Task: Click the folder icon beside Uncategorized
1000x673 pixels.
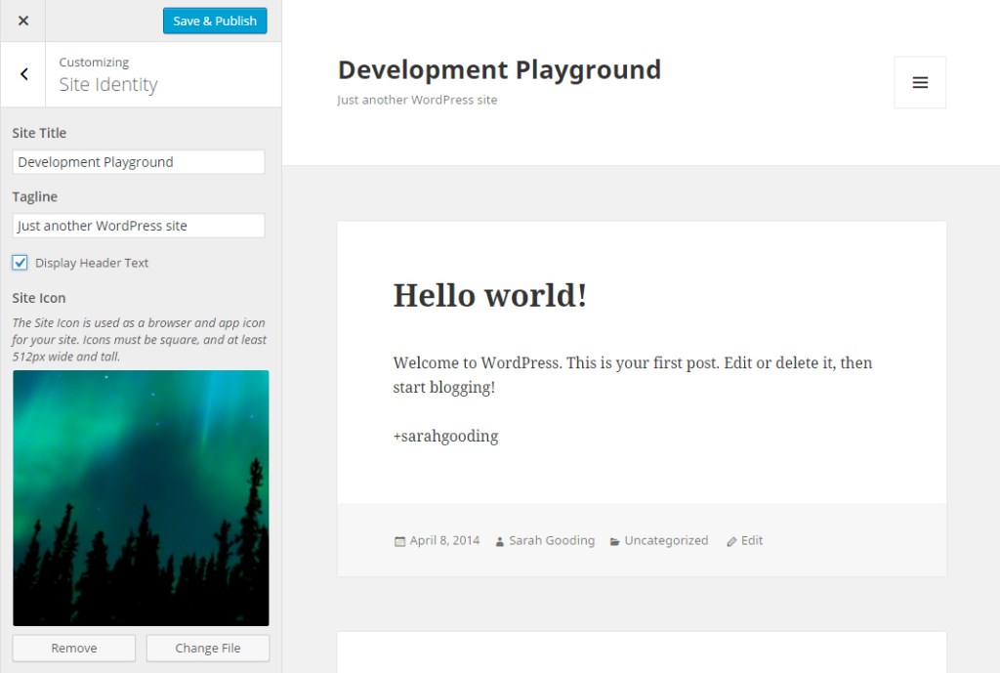Action: (615, 541)
